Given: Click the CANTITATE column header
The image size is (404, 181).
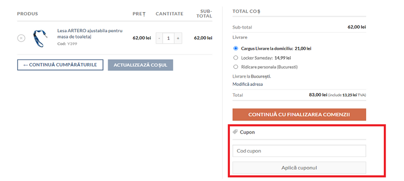Looking at the screenshot, I should point(169,14).
